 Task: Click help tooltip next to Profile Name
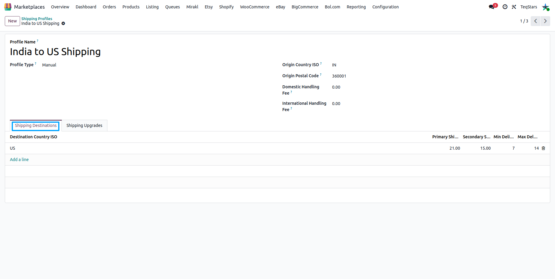point(37,40)
